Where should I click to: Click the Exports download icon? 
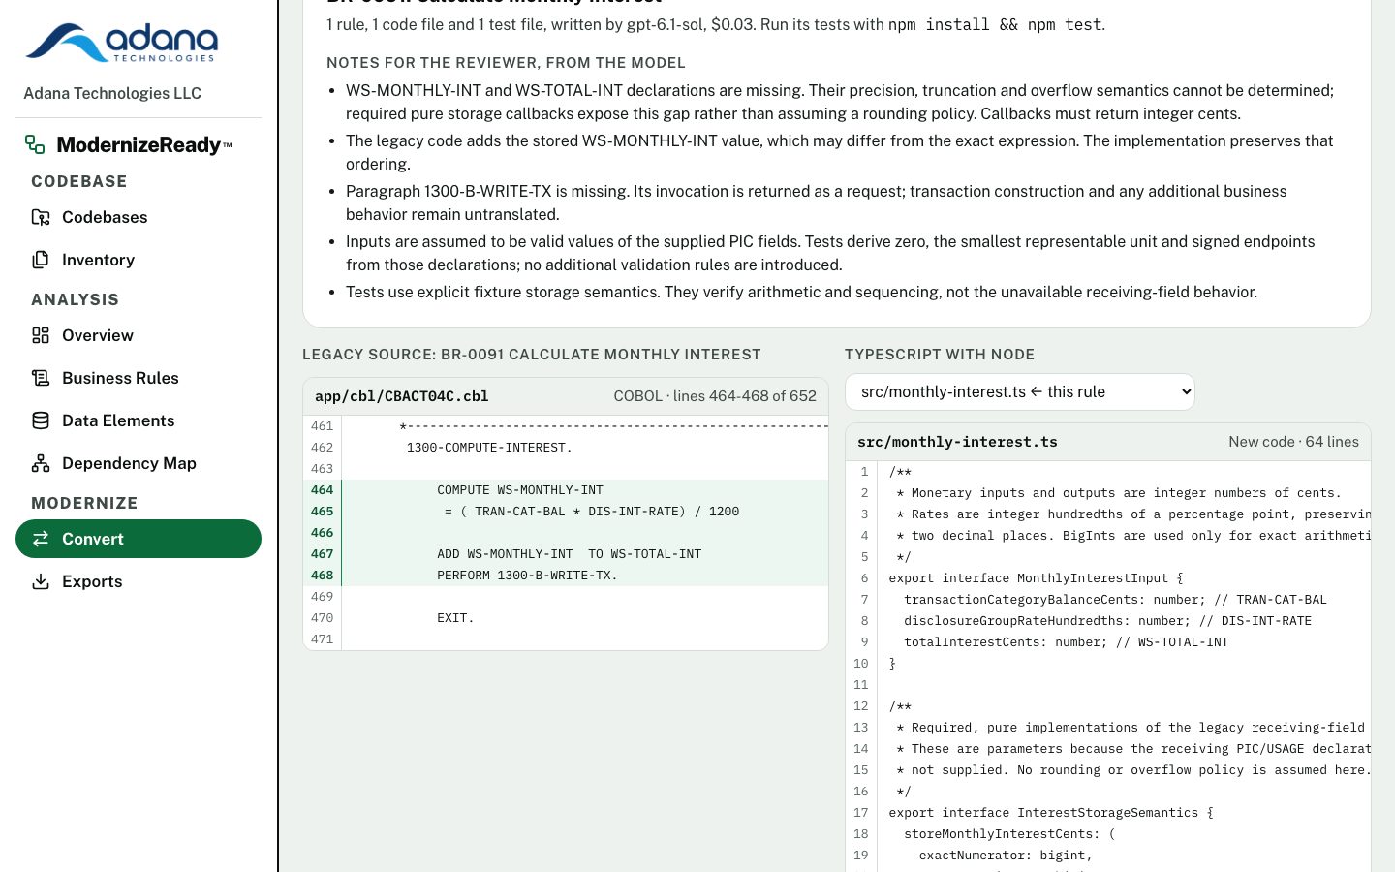point(41,581)
